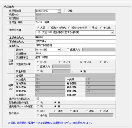Expand the 適用示方書 specification list dropdown

tap(112, 32)
